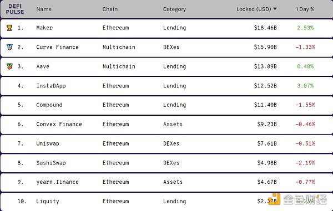Sort by the Category column header
The height and width of the screenshot is (211, 333).
click(174, 9)
